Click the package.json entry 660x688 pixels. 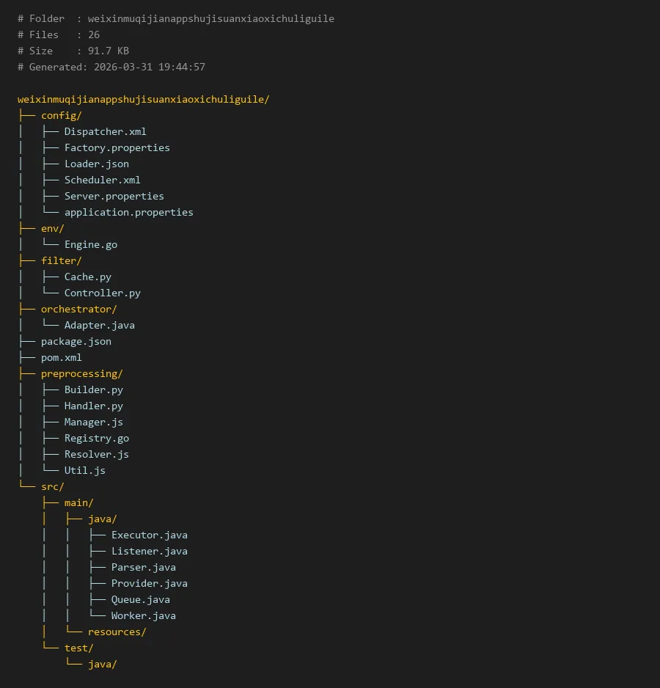click(x=76, y=341)
